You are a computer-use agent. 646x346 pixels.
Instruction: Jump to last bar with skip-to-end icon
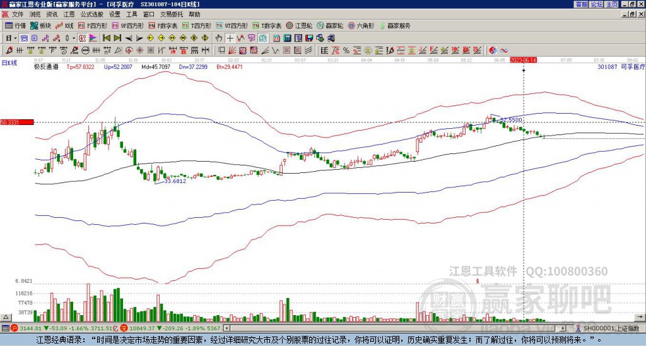click(x=117, y=38)
